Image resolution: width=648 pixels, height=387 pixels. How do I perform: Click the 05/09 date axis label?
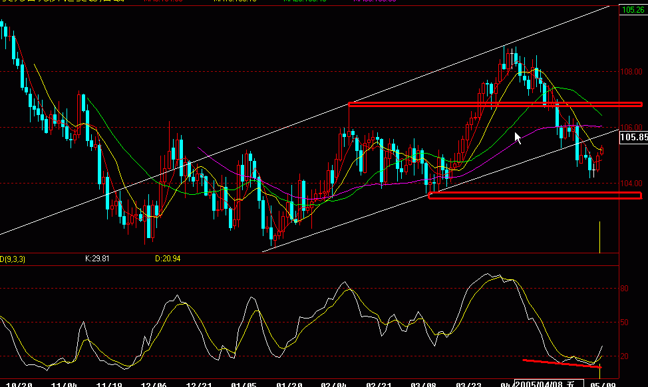pyautogui.click(x=603, y=384)
